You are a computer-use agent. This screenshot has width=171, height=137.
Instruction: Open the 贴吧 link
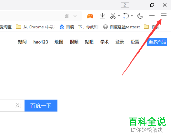point(89,42)
